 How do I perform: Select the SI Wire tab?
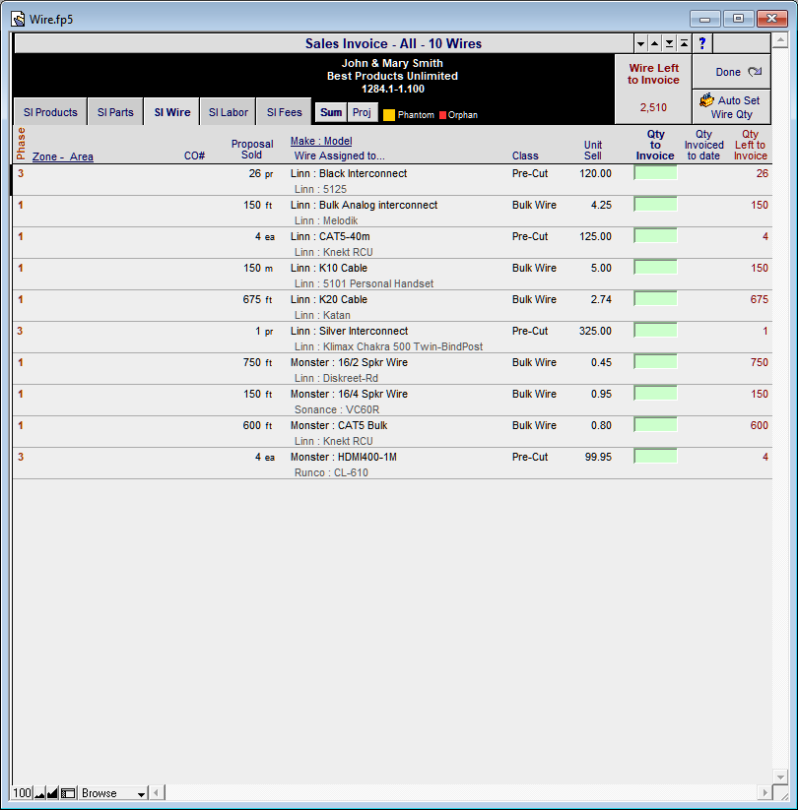[172, 112]
